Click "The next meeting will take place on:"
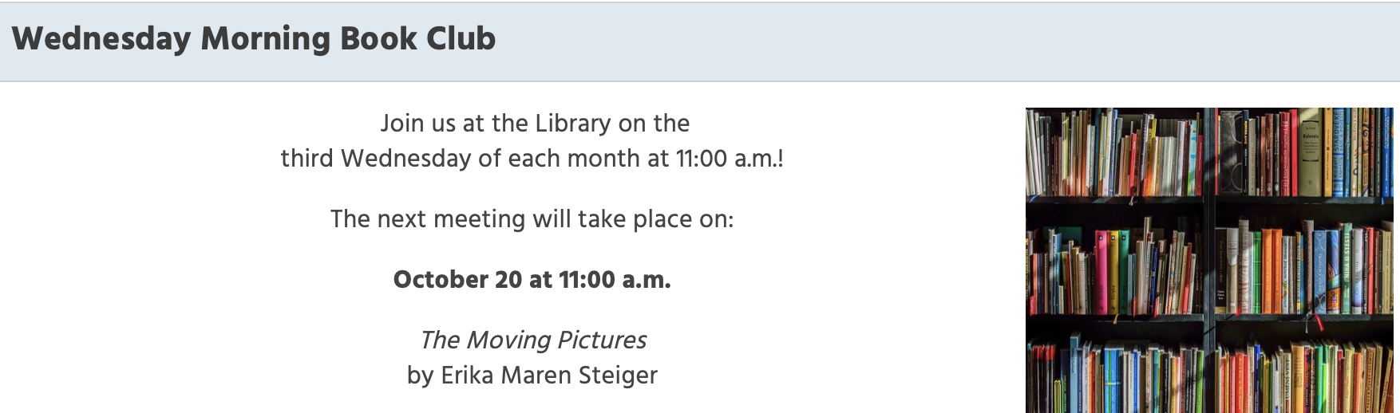The height and width of the screenshot is (413, 1400). 532,219
